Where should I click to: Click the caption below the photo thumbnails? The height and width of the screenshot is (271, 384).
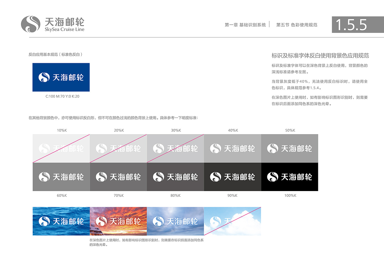147,242
